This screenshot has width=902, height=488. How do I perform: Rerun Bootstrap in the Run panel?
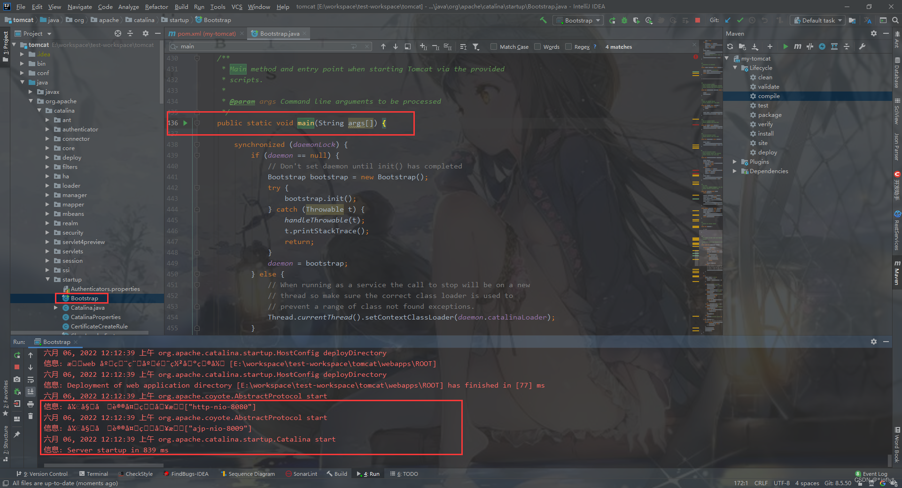point(17,355)
